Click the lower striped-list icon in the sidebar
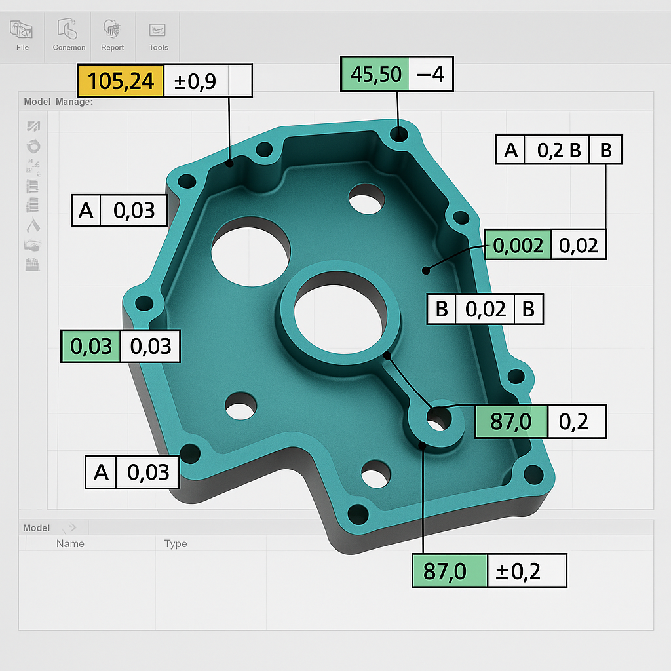671x671 pixels. pyautogui.click(x=33, y=205)
